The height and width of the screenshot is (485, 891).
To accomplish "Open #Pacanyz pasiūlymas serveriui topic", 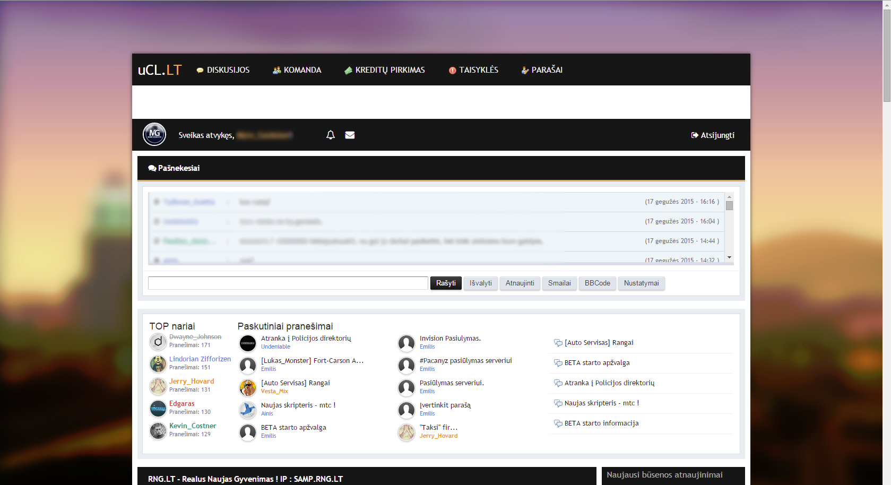I will click(x=466, y=361).
